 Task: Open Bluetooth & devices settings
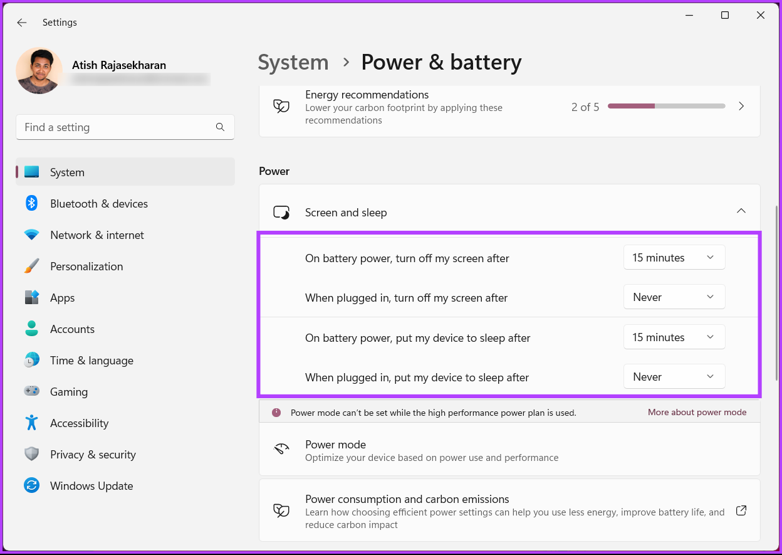(125, 204)
